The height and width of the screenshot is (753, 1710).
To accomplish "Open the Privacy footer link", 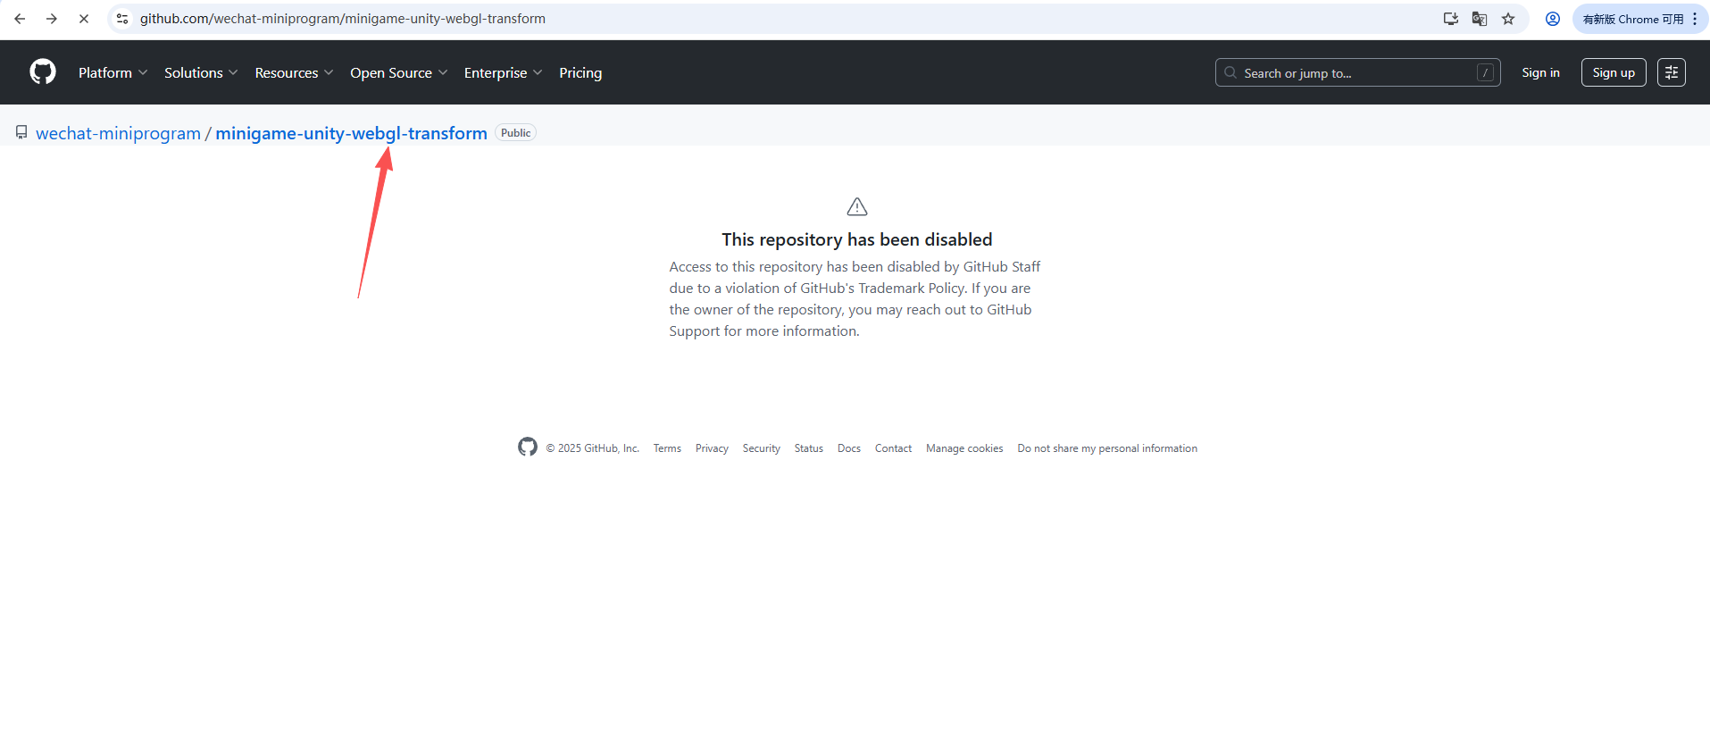I will [x=712, y=448].
